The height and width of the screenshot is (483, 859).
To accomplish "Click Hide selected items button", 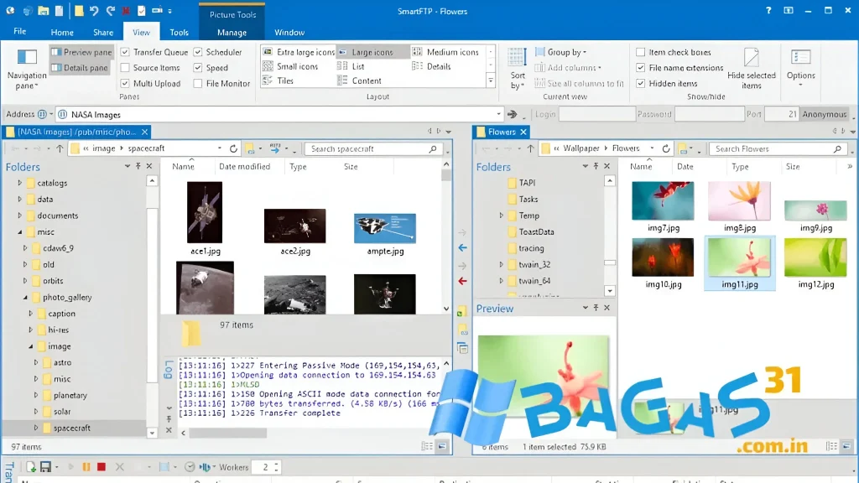I will coord(751,69).
